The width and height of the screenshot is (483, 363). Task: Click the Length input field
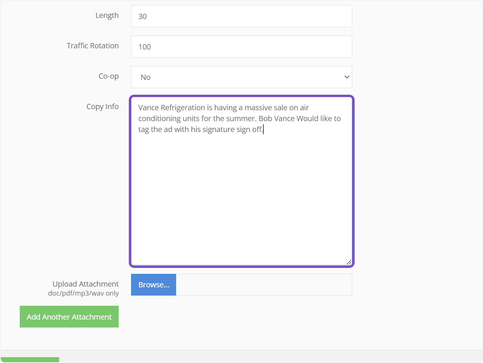coord(242,17)
